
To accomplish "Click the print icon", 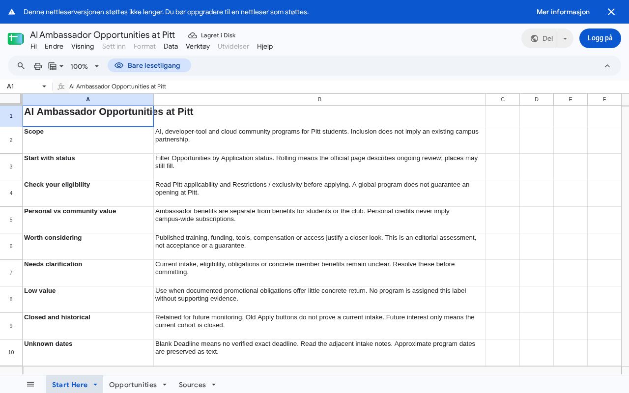I will pos(38,66).
